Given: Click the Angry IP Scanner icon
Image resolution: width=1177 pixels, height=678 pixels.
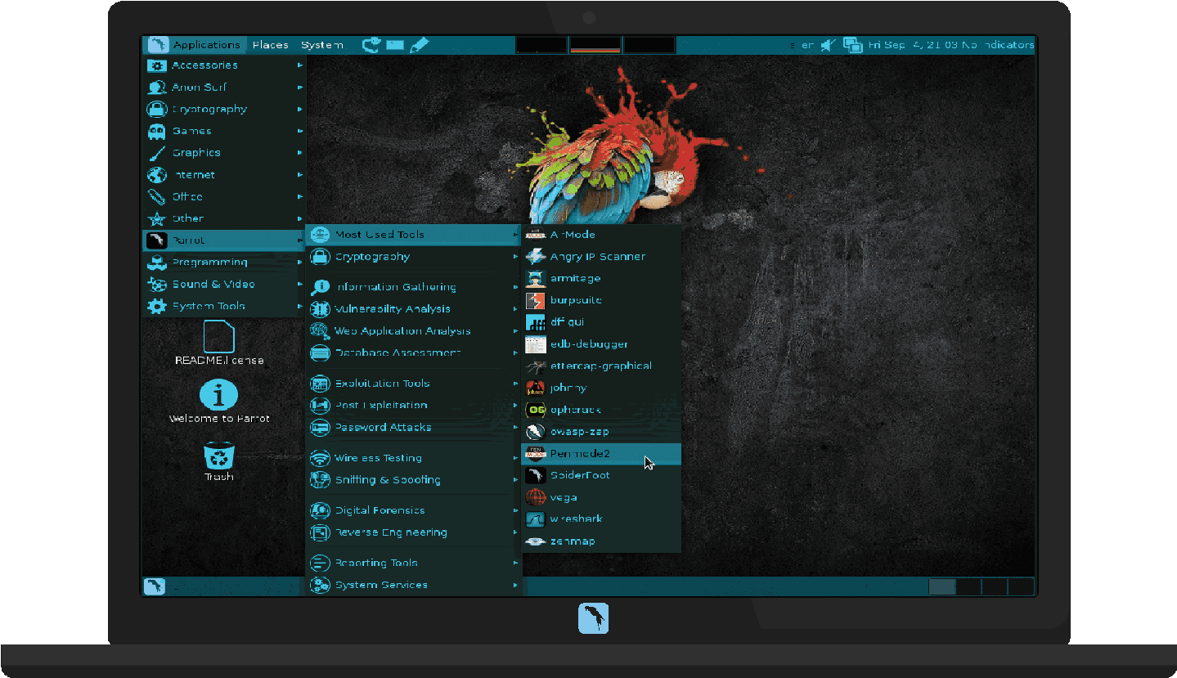Looking at the screenshot, I should click(x=535, y=257).
